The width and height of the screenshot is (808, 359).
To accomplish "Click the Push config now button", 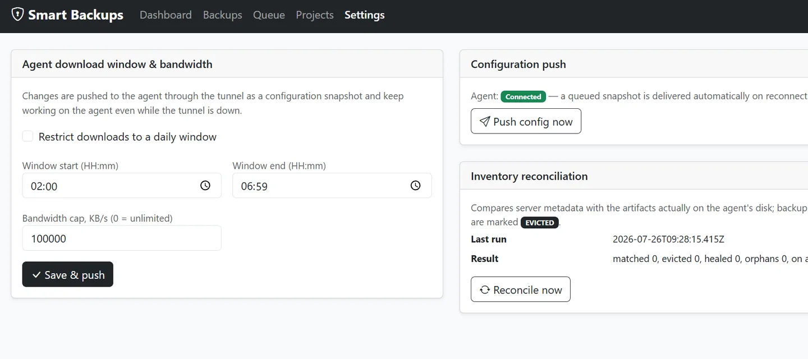I will pyautogui.click(x=526, y=121).
